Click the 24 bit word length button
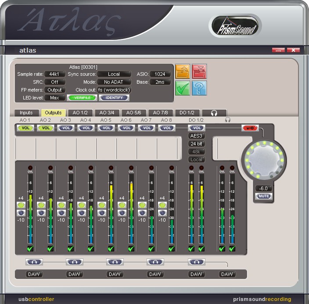 197,144
